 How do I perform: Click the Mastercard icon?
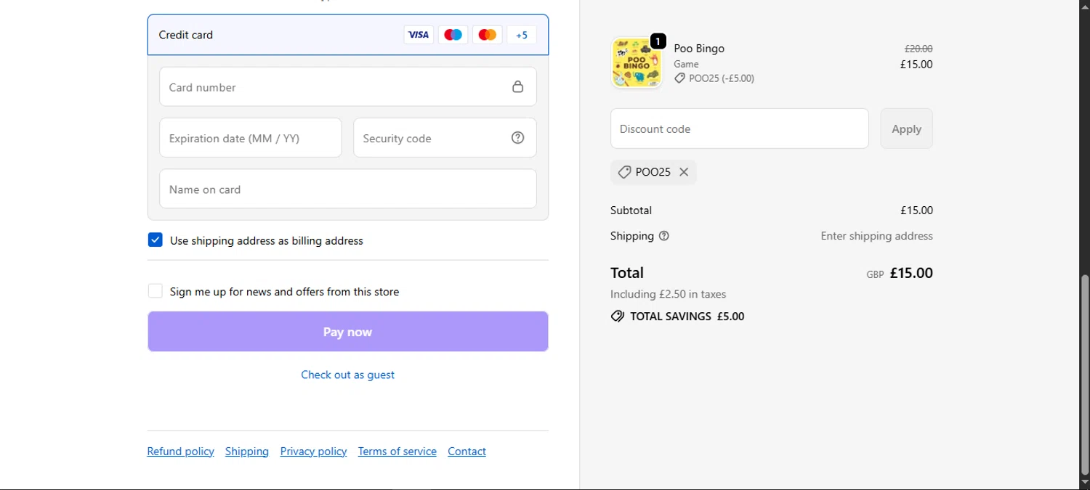pyautogui.click(x=488, y=35)
